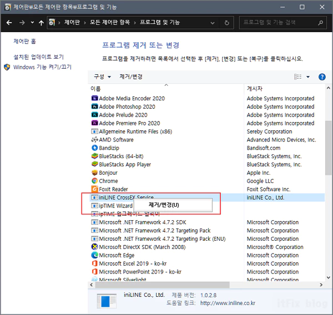333x315 pixels.
Task: Select Foxit Software Inc. publisher cell
Action: coord(269,189)
